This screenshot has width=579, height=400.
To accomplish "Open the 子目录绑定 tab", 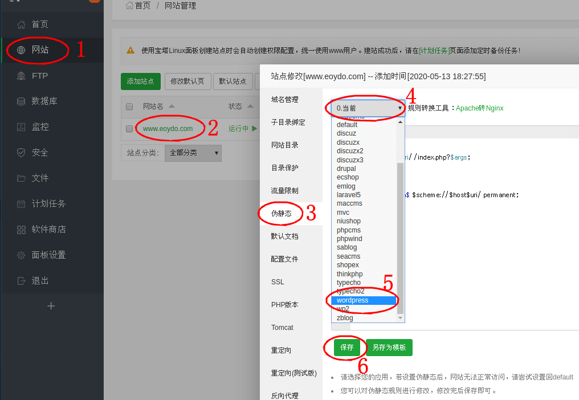I will coord(291,123).
